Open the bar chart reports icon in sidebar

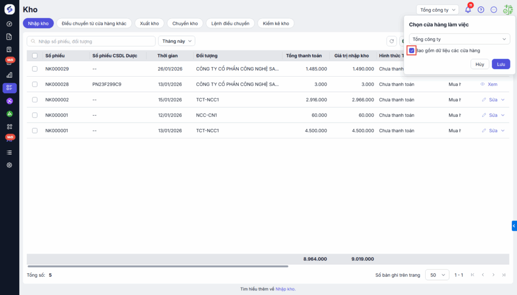tap(9, 75)
